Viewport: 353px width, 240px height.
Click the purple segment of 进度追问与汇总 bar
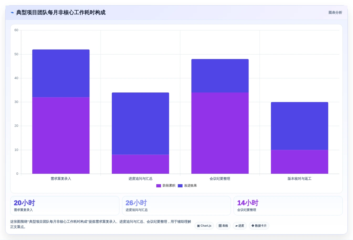pos(140,164)
